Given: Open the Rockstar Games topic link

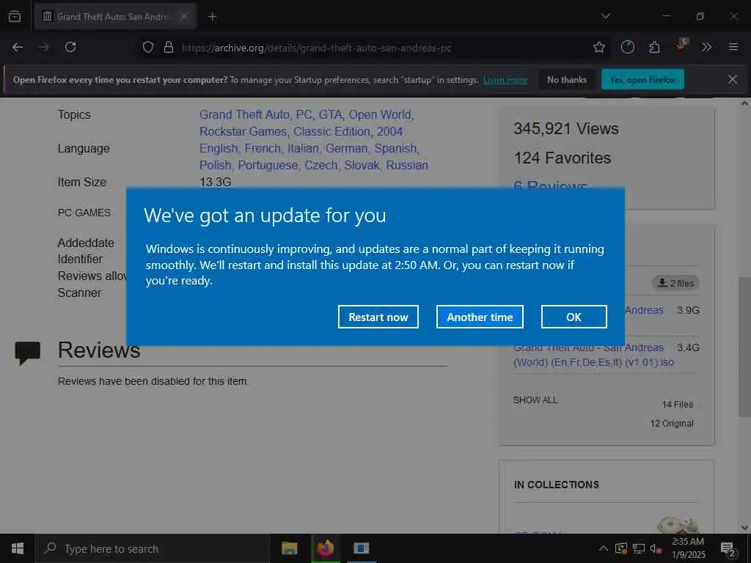Looking at the screenshot, I should pos(243,131).
